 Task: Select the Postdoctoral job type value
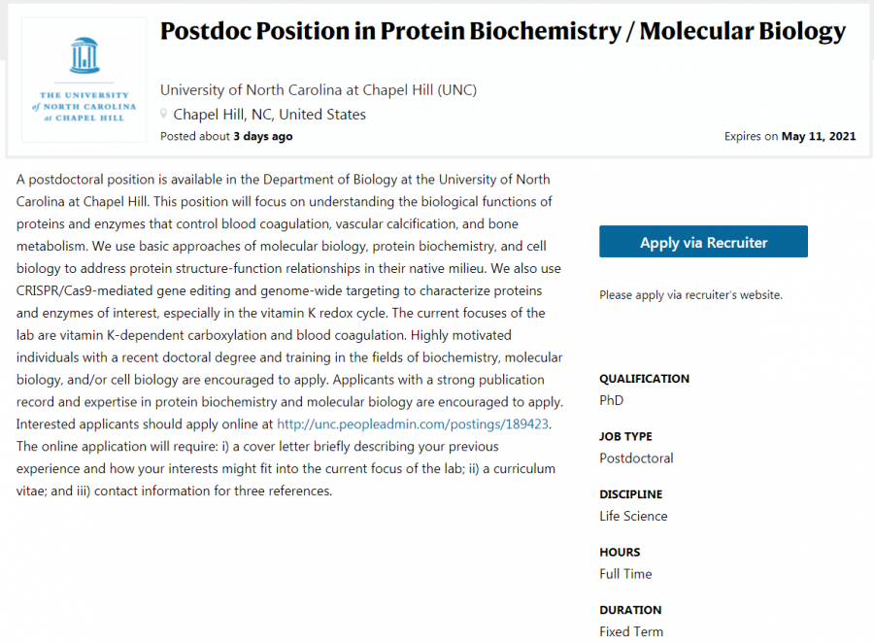pos(636,458)
